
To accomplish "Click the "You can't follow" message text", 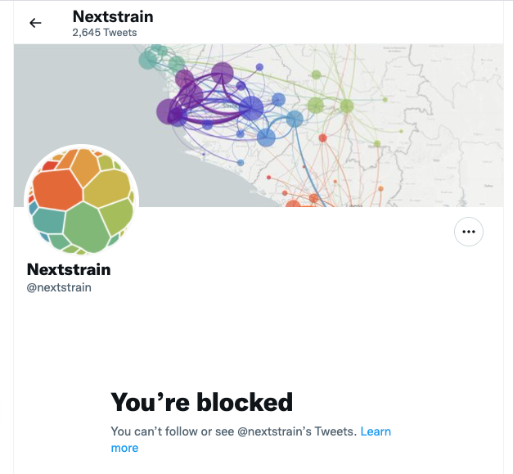I will pyautogui.click(x=233, y=431).
